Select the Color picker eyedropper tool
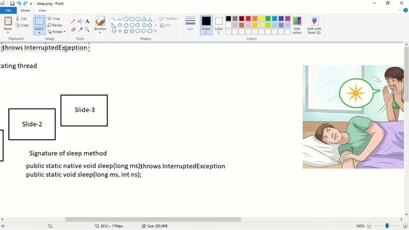Viewport: 409px width, 230px height. [x=80, y=29]
